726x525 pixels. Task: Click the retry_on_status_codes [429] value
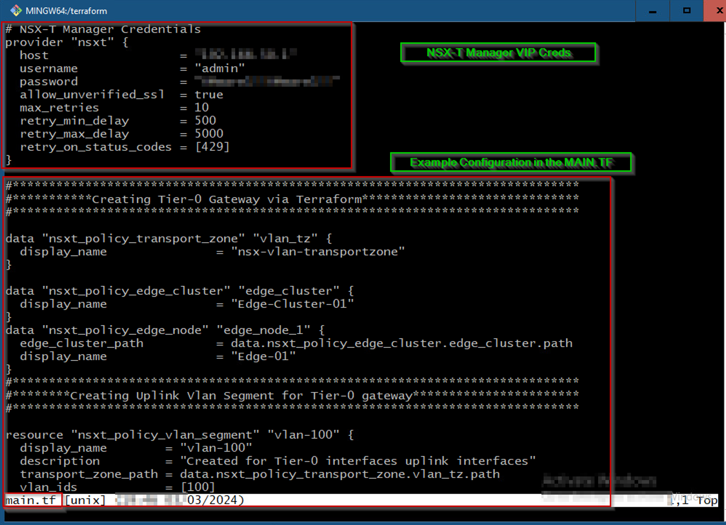click(212, 147)
